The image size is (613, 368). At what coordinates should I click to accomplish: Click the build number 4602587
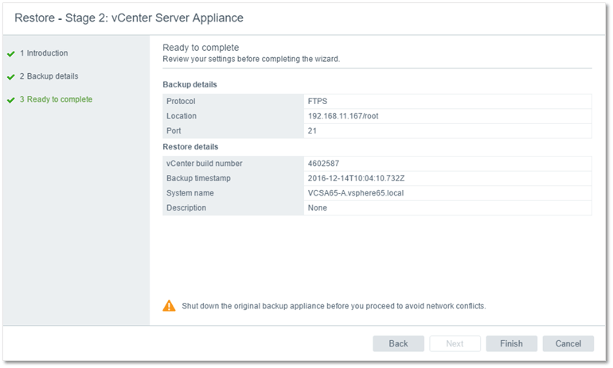[x=323, y=164]
